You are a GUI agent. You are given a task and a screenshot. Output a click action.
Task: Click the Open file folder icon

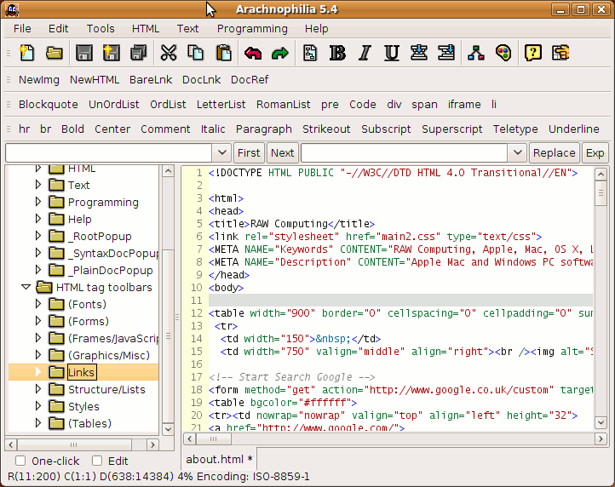coord(55,53)
